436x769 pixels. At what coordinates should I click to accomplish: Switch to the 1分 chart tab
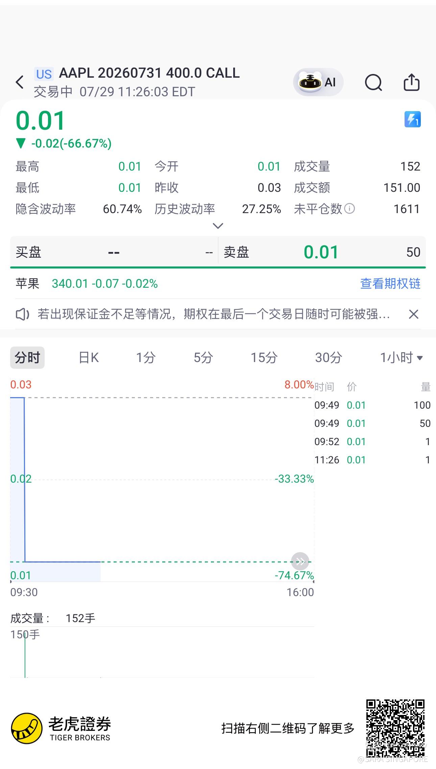(146, 357)
